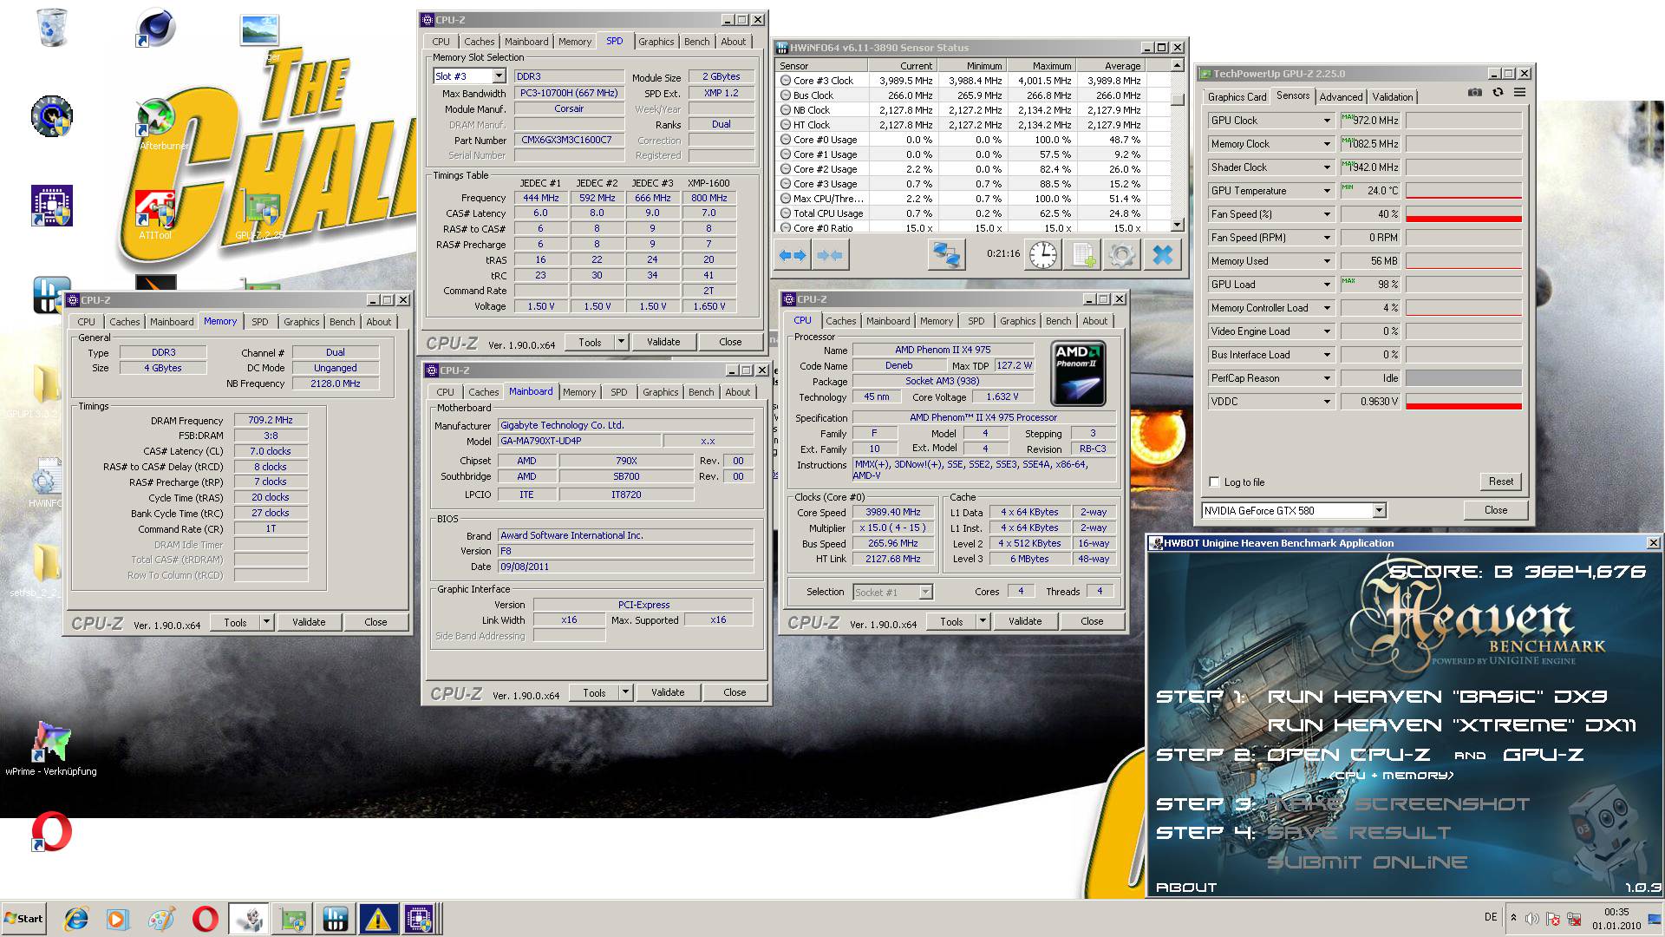Open GPU Clock sensor dropdown

click(1326, 121)
